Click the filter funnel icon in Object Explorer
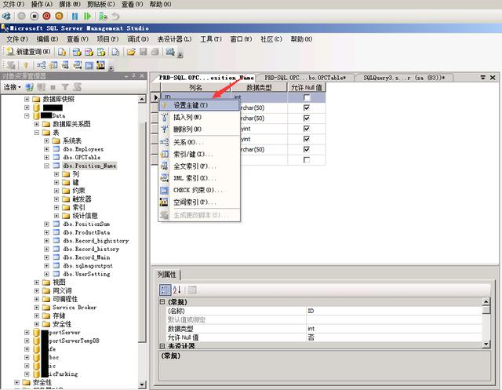This screenshot has width=502, height=390. point(66,87)
